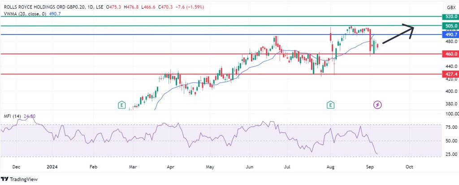The width and height of the screenshot is (459, 185).
Task: Click the Dec label on time axis
Action: click(16, 167)
